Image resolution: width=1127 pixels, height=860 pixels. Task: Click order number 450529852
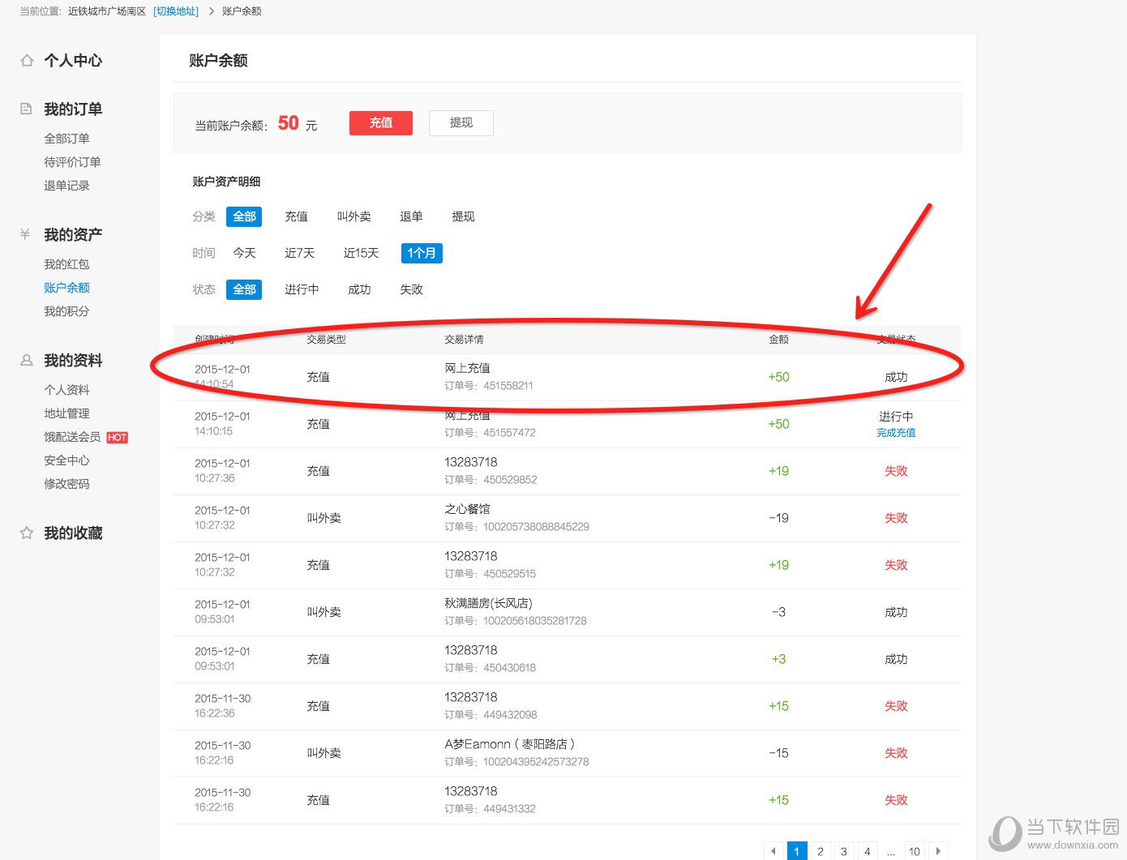[x=510, y=480]
